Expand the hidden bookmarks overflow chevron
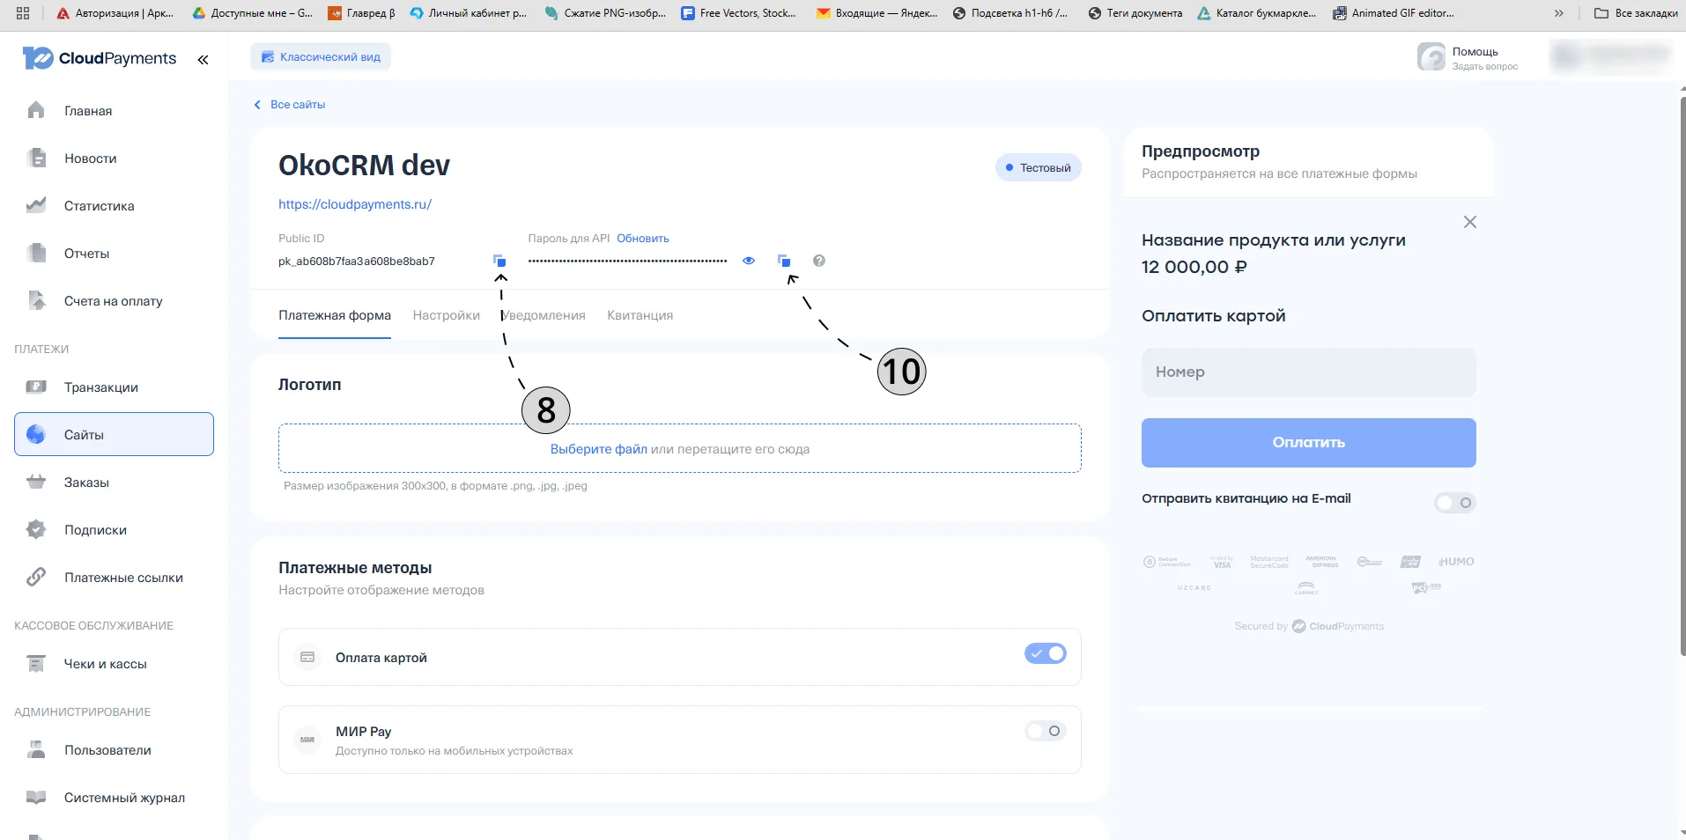Viewport: 1686px width, 840px height. 1559,13
